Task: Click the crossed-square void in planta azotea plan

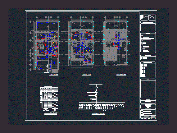Action: (124, 44)
